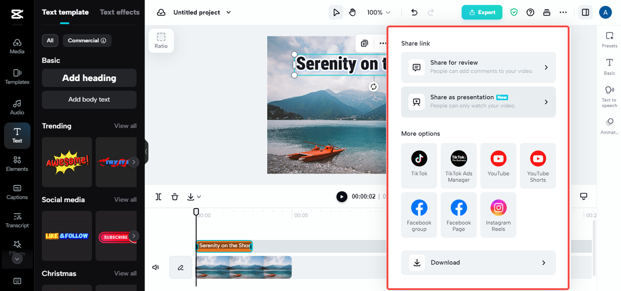621x291 pixels.
Task: Open the Transcript panel
Action: point(17,220)
